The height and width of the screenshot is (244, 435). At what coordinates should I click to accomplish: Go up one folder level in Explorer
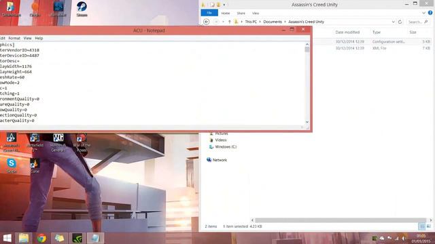230,22
